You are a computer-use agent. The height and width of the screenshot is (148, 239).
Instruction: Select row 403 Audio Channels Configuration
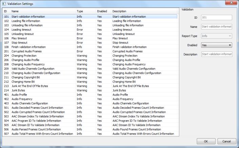90,103
